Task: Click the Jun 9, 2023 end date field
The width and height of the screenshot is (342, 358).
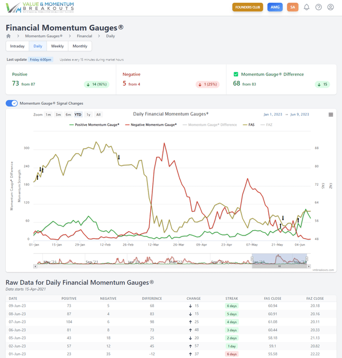Action: [x=300, y=115]
